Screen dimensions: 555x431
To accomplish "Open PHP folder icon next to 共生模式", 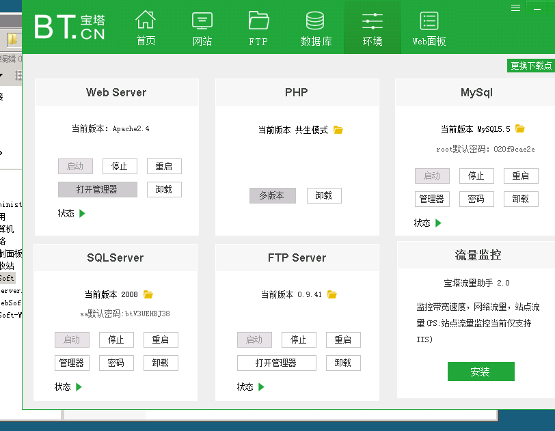I will [x=338, y=130].
